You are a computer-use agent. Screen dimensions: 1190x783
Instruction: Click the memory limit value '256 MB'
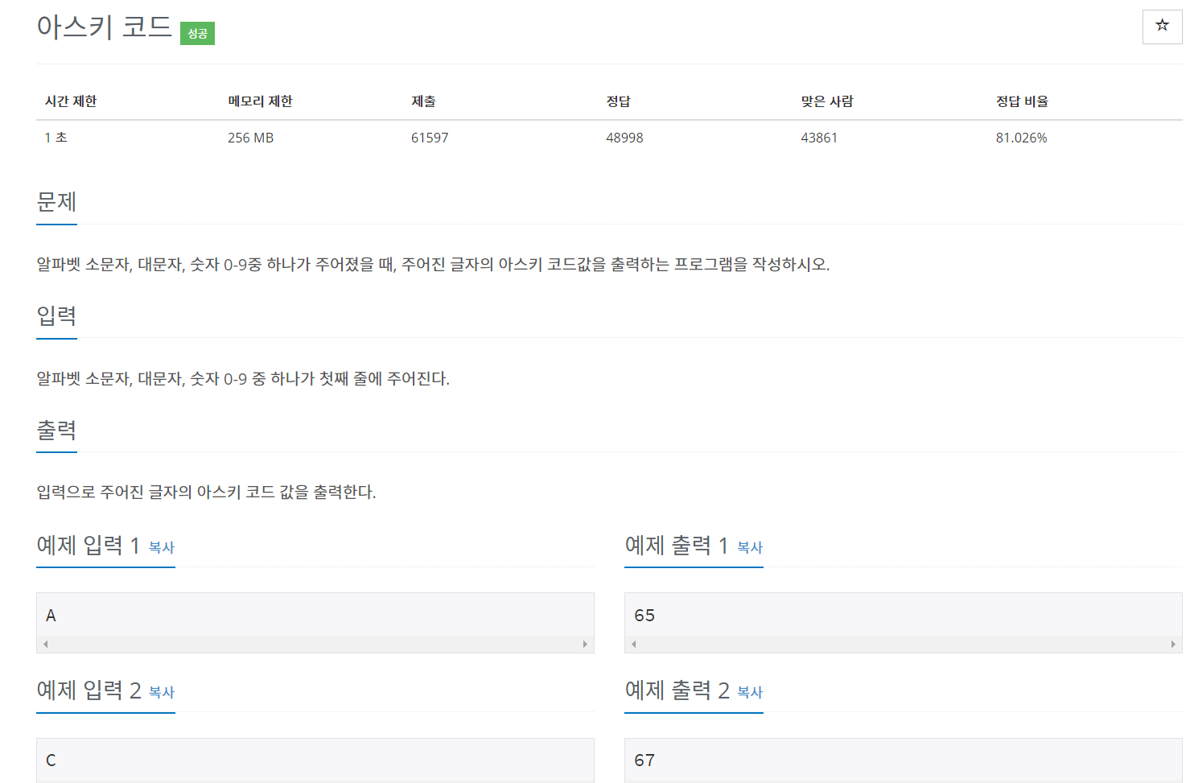pos(251,138)
